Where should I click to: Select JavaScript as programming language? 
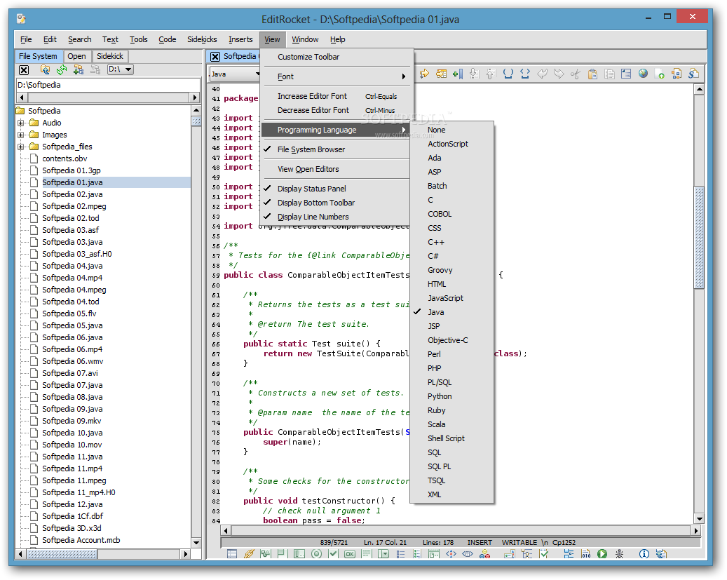[x=452, y=298]
